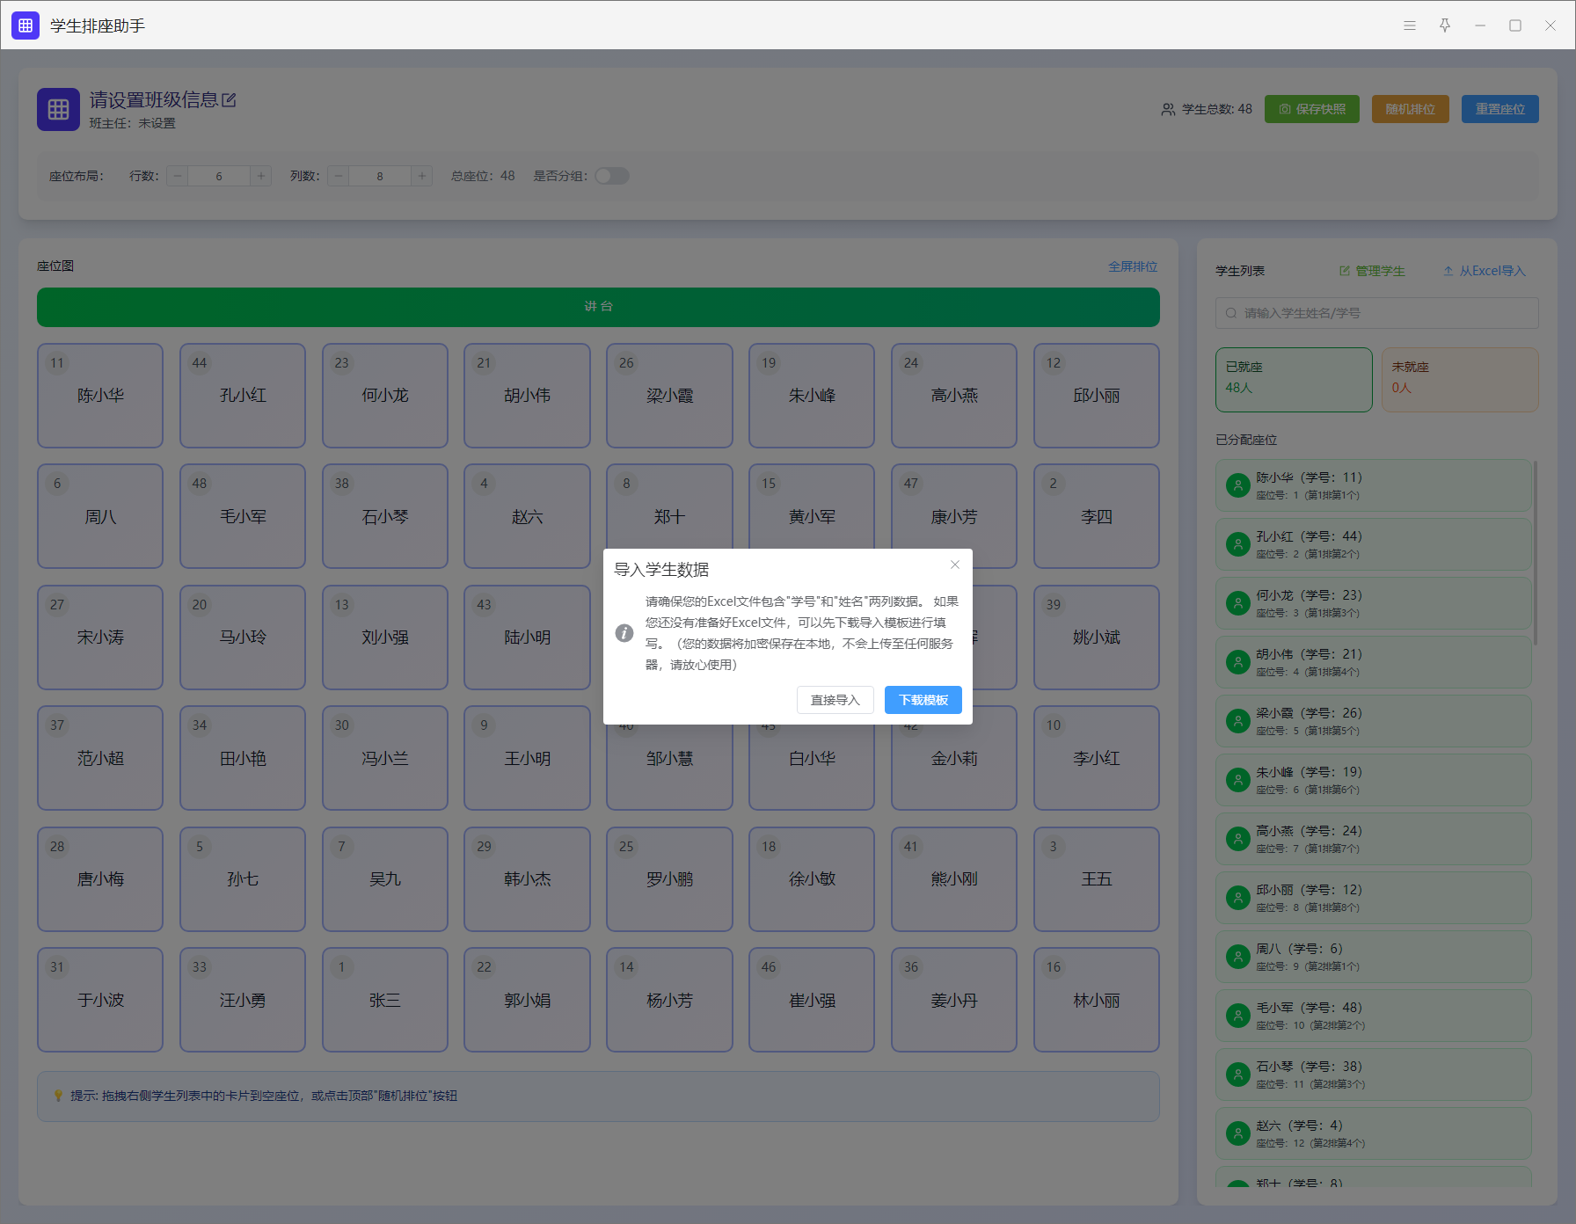Click the student name search field
The width and height of the screenshot is (1576, 1224).
[x=1376, y=313]
